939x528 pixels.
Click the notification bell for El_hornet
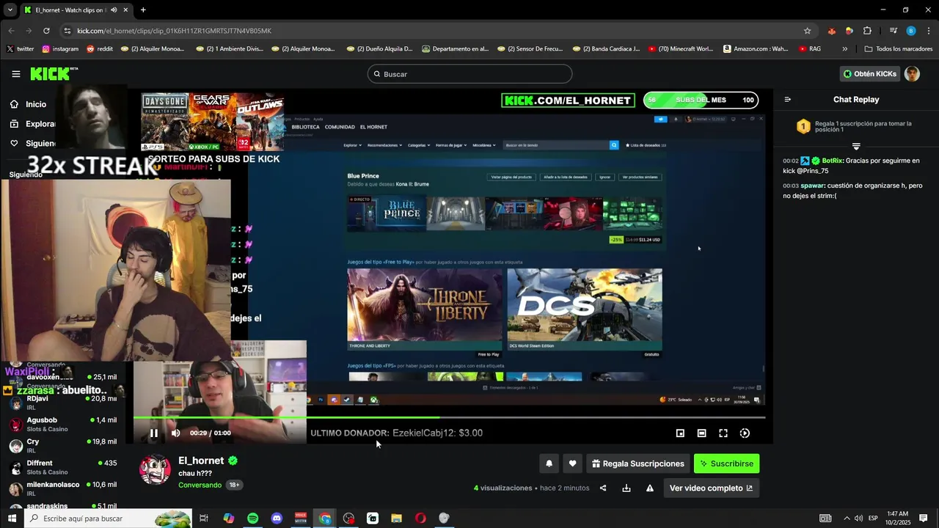[x=549, y=463]
